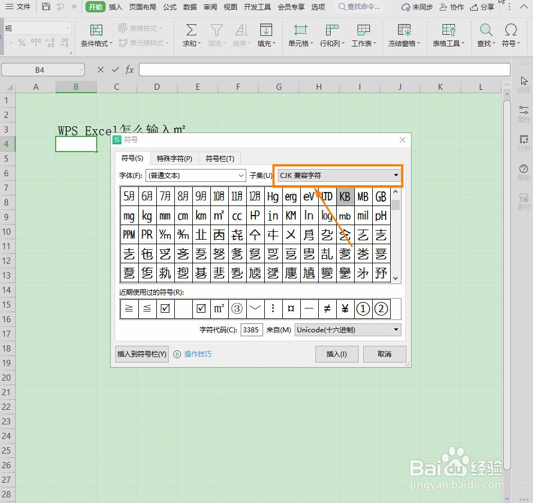
Task: Click the 分享 share icon
Action: (474, 7)
